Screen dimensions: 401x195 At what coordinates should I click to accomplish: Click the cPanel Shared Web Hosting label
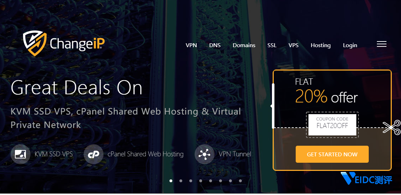(145, 154)
